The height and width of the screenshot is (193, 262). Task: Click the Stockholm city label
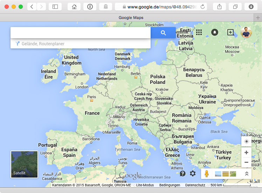(x=154, y=25)
